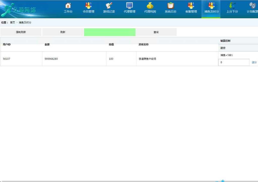Click the 久游网络 logo

click(x=19, y=10)
